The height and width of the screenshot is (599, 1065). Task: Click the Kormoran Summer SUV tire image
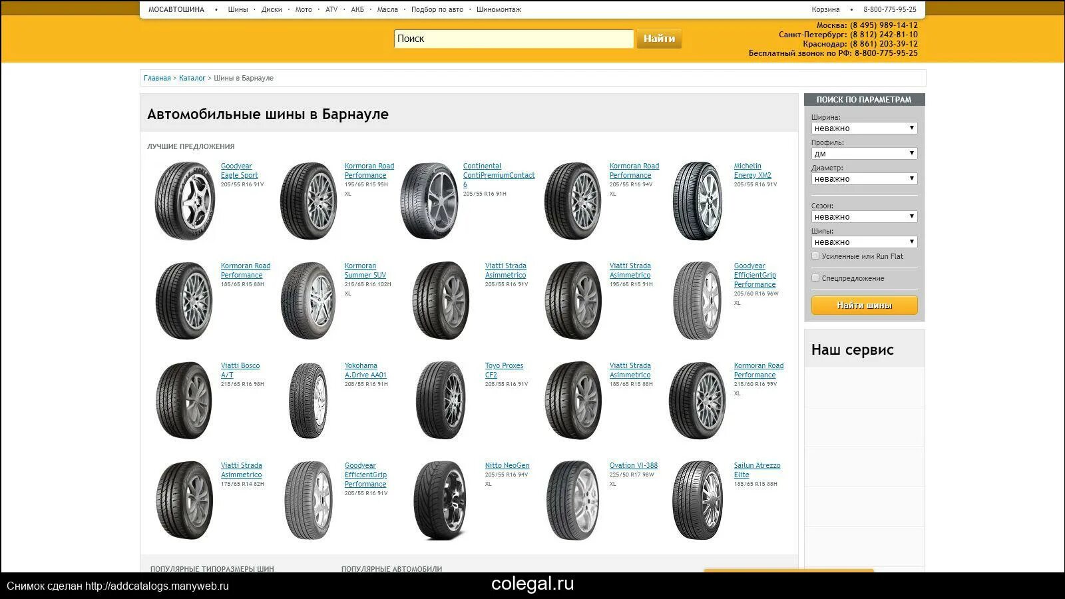[308, 300]
